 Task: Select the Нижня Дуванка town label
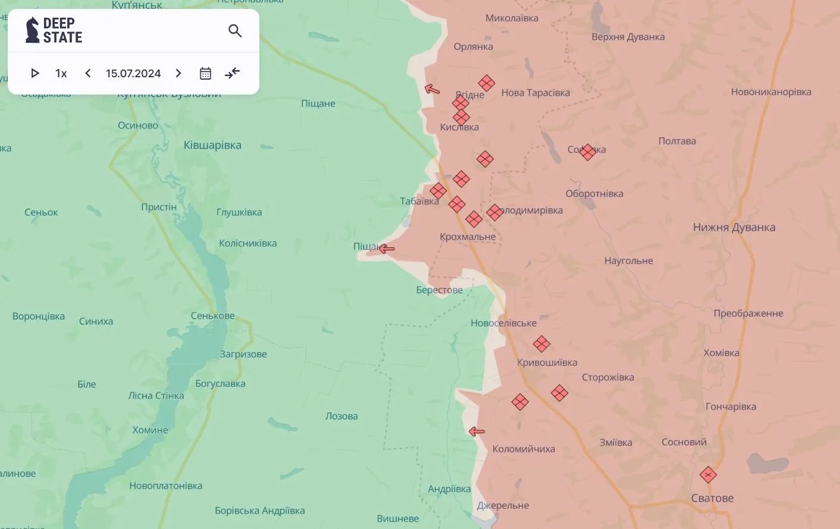click(x=734, y=227)
